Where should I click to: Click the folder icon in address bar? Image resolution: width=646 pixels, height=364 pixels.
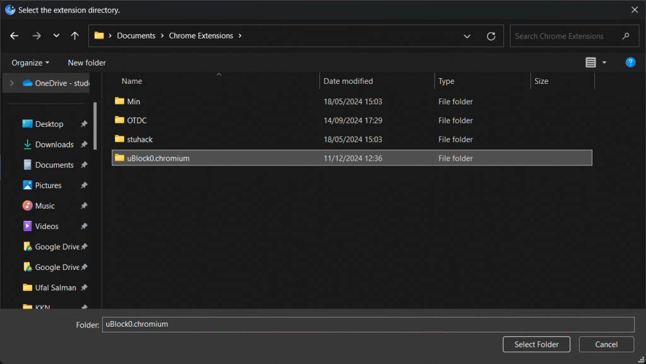tap(99, 35)
